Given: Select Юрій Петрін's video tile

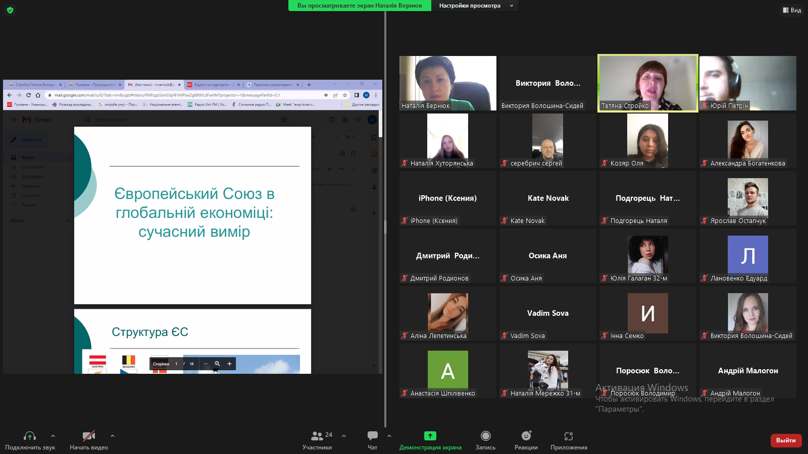Looking at the screenshot, I should pyautogui.click(x=747, y=83).
